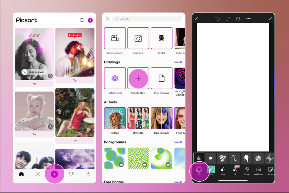This screenshot has width=289, height=193.
Task: Click the Undo arrow in the editor
Action: tap(217, 19)
